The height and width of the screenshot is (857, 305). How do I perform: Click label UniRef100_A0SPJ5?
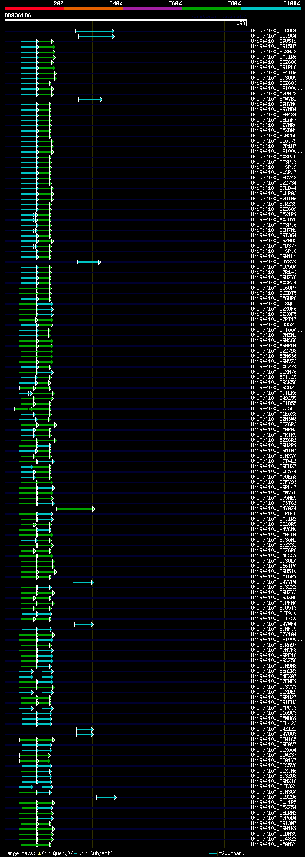click(274, 157)
